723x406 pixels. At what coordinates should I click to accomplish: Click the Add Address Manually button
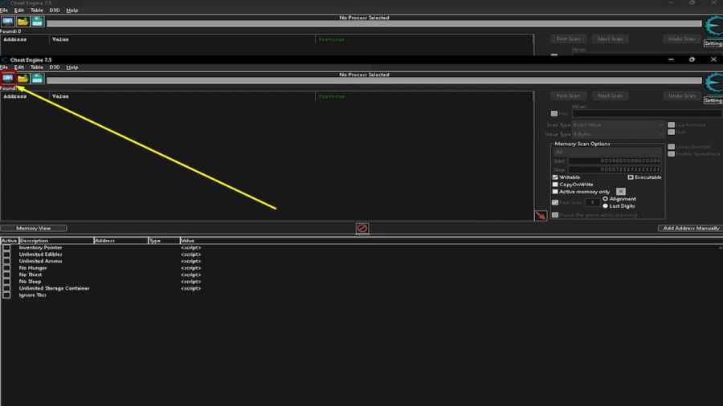pyautogui.click(x=690, y=229)
